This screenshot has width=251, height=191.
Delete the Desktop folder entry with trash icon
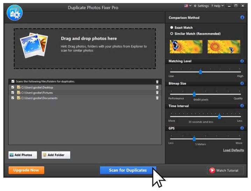click(157, 87)
